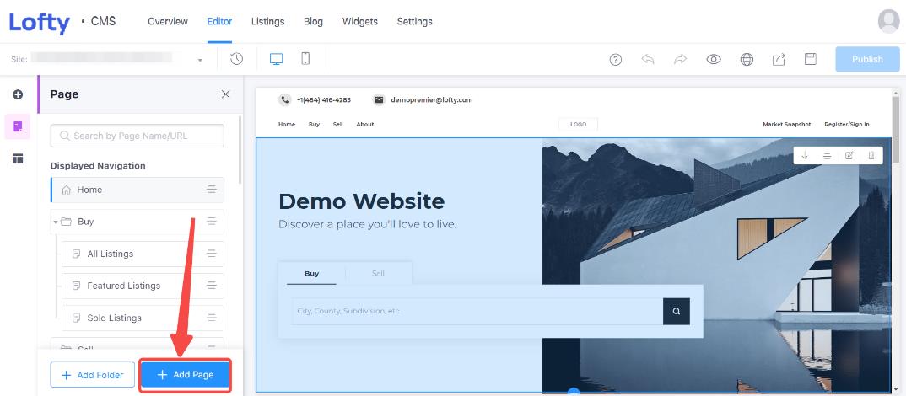
Task: Click the share export icon
Action: [779, 60]
